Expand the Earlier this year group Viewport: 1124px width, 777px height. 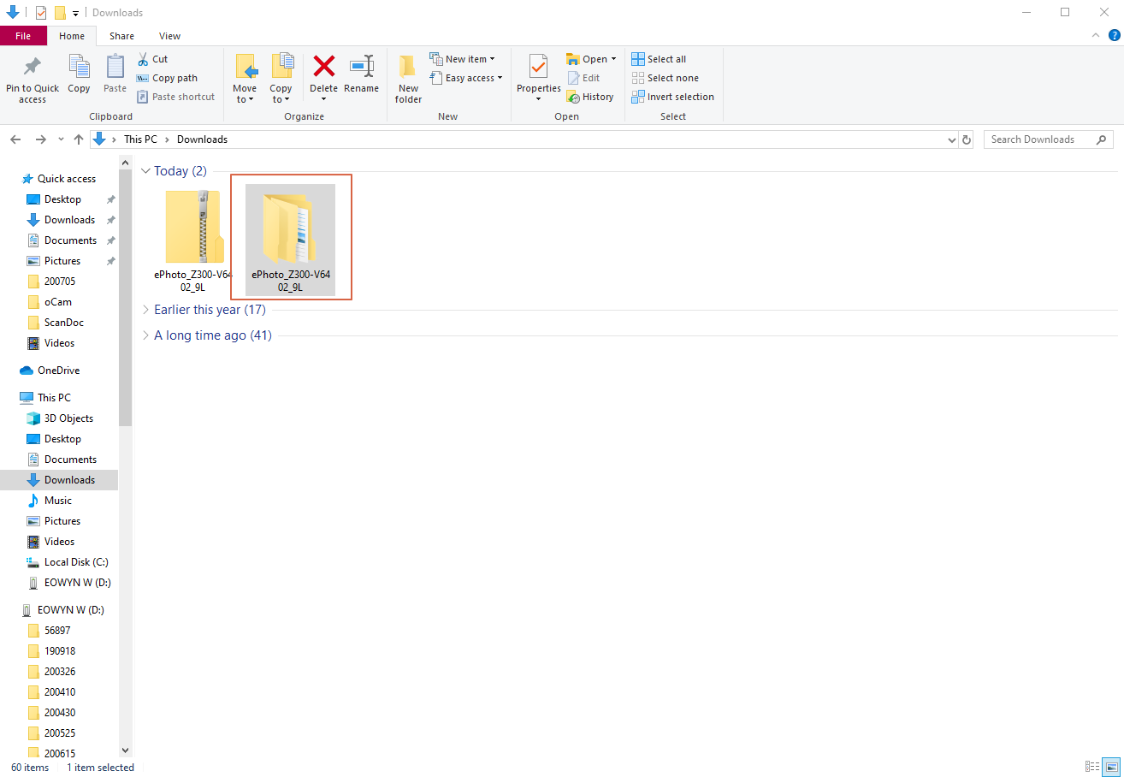click(145, 310)
